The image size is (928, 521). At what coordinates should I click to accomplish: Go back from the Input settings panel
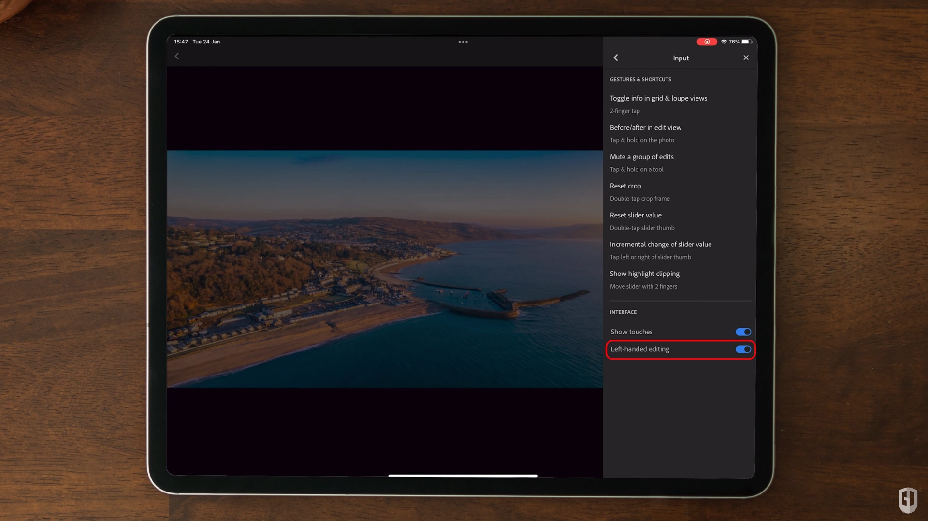616,58
